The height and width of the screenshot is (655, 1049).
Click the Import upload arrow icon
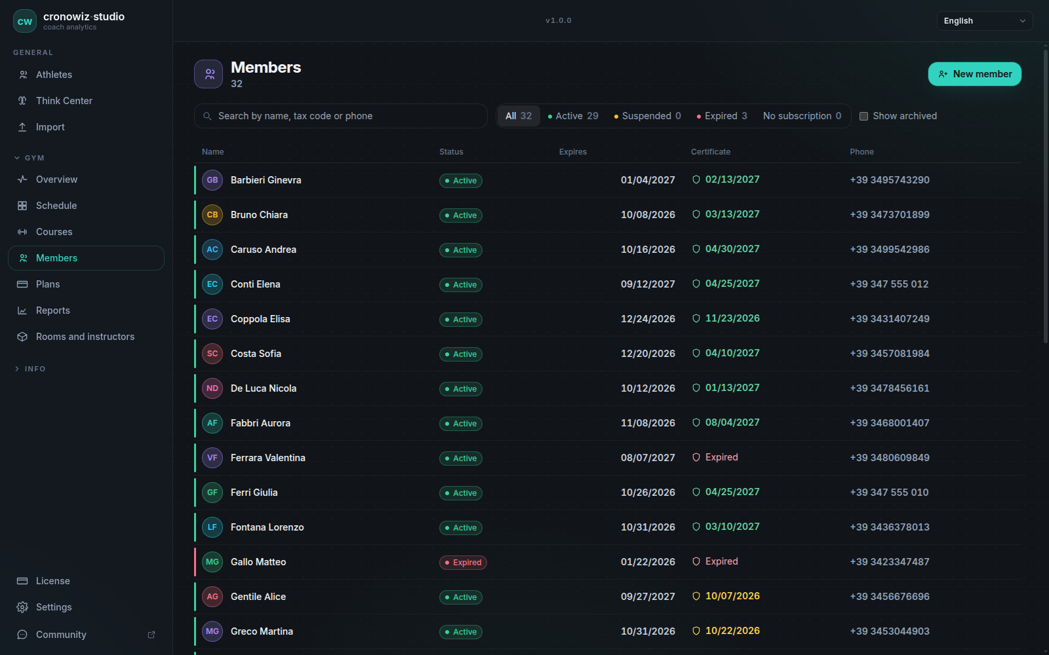point(22,127)
